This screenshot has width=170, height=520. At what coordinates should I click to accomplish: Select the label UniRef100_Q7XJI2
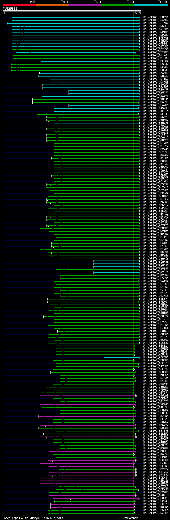pos(156,261)
